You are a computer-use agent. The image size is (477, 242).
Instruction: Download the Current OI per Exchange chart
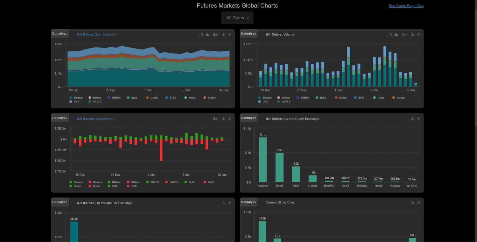click(412, 118)
